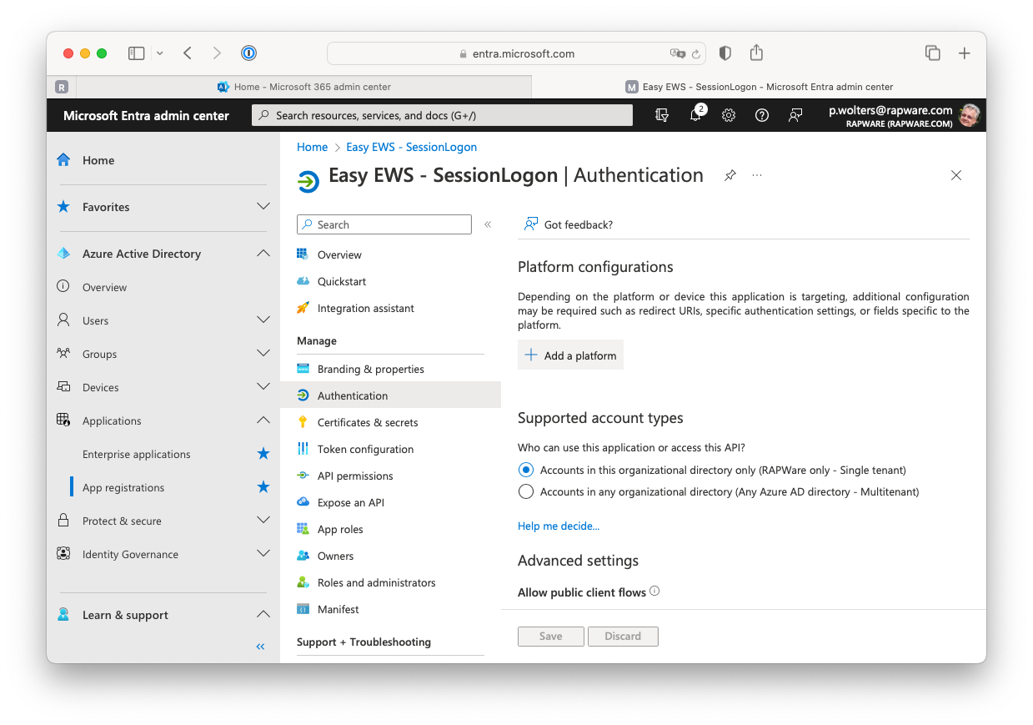Expand the Identity Governance chevron
This screenshot has width=1033, height=725.
[263, 554]
